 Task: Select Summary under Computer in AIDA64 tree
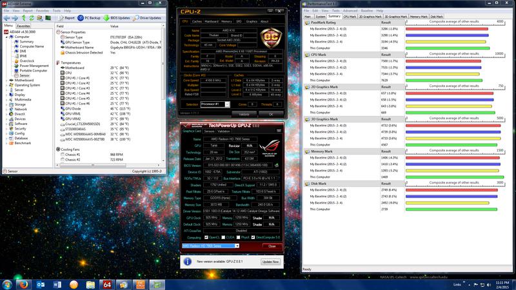click(x=26, y=42)
